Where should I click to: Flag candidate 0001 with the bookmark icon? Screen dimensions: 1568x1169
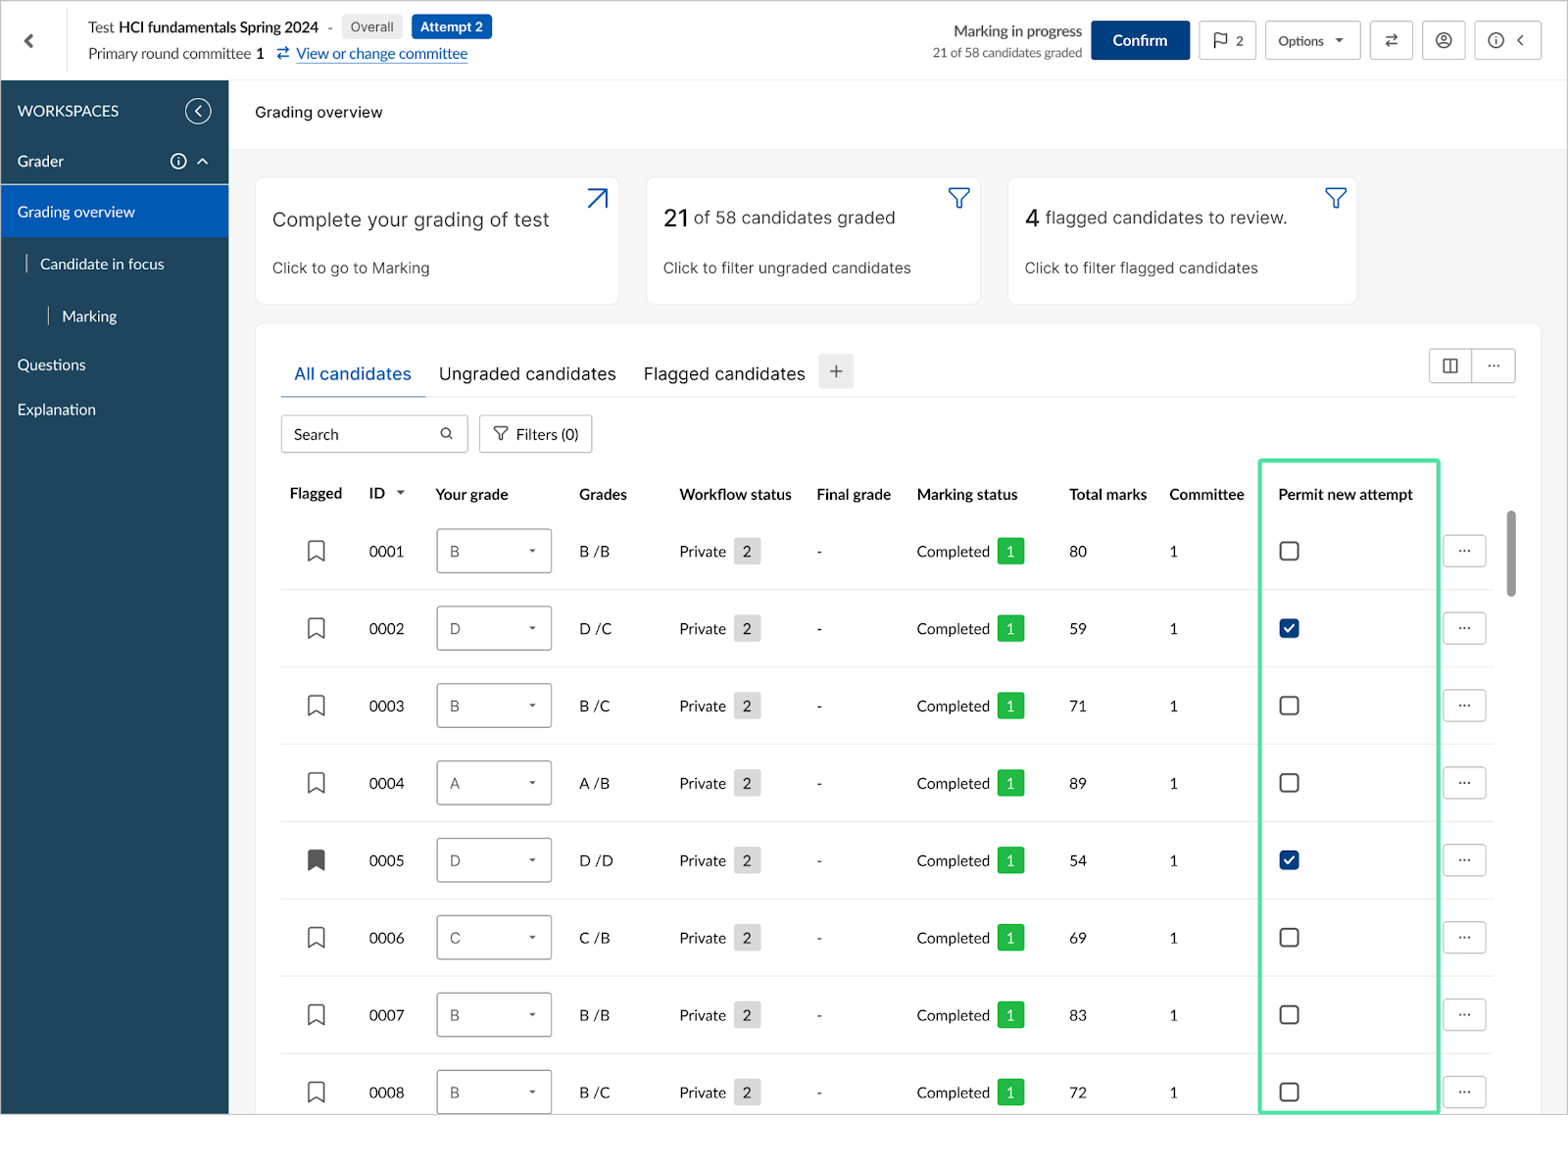pos(317,551)
